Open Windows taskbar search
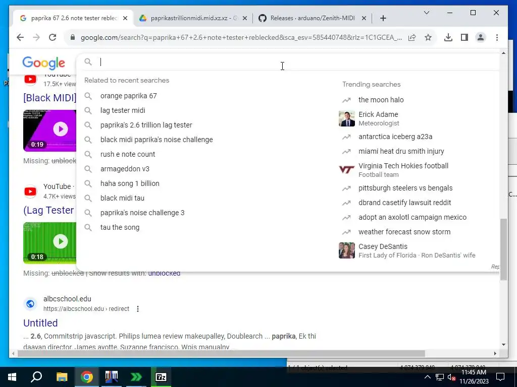This screenshot has width=517, height=387. [36, 377]
